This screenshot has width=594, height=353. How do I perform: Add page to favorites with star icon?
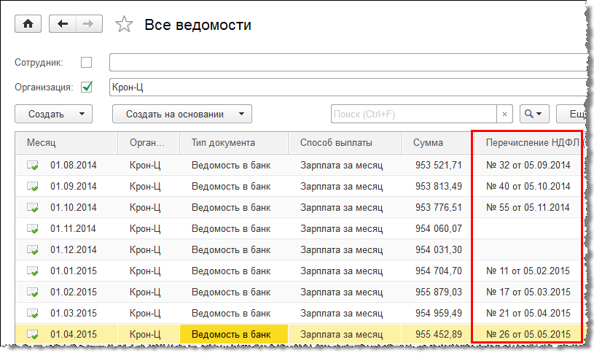click(125, 25)
